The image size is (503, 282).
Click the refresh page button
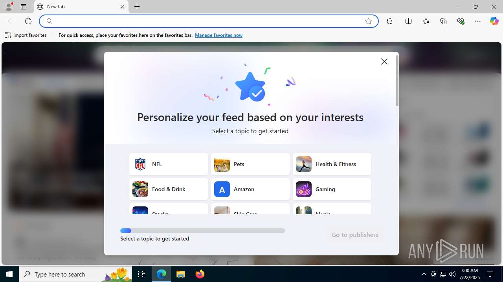point(28,21)
